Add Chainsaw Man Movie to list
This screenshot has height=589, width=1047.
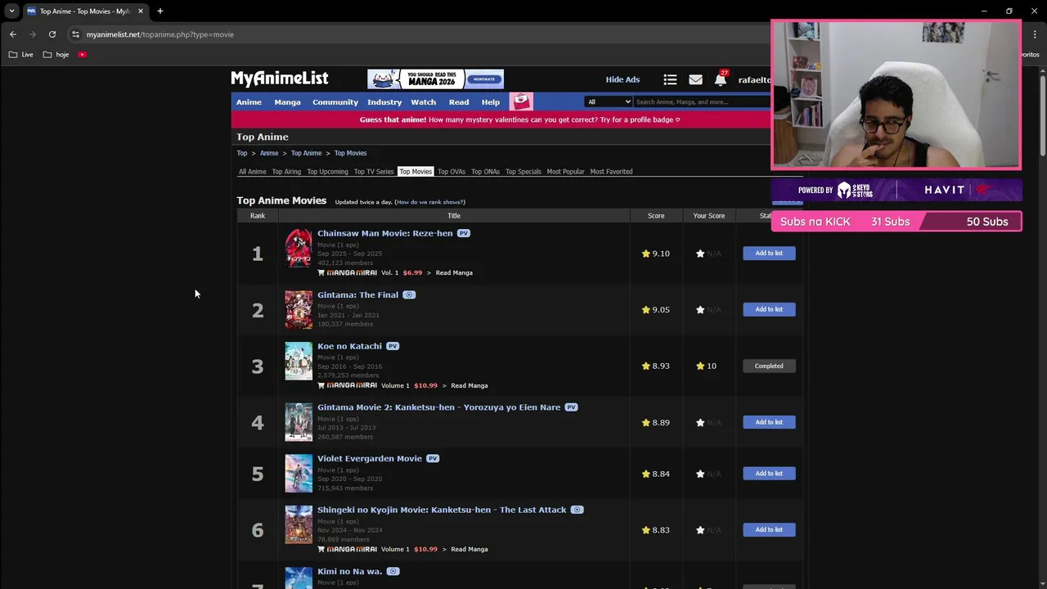769,254
